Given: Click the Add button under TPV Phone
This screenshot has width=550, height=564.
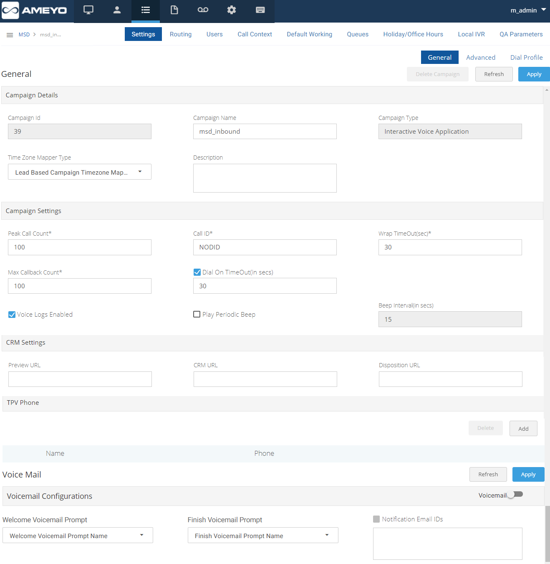Looking at the screenshot, I should [x=523, y=429].
